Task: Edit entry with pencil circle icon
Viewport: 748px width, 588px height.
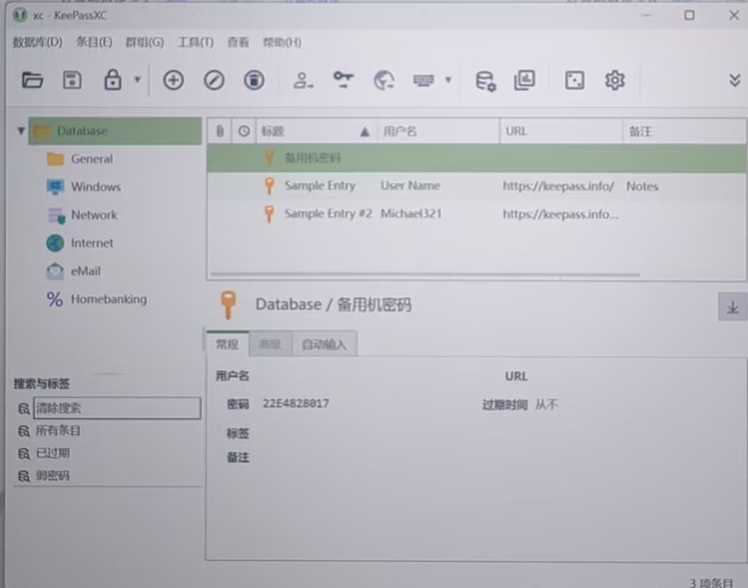Action: (x=213, y=80)
